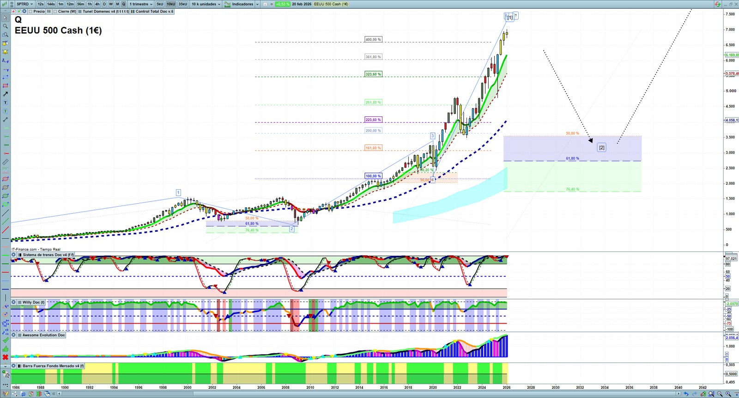Toggle the Precio checkbox
This screenshot has width=739, height=398.
(30, 12)
